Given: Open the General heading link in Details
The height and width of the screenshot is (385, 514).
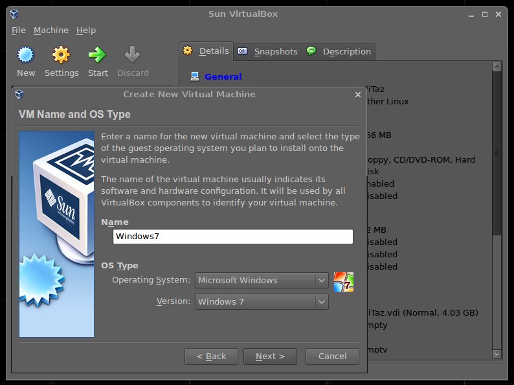Looking at the screenshot, I should (x=223, y=76).
